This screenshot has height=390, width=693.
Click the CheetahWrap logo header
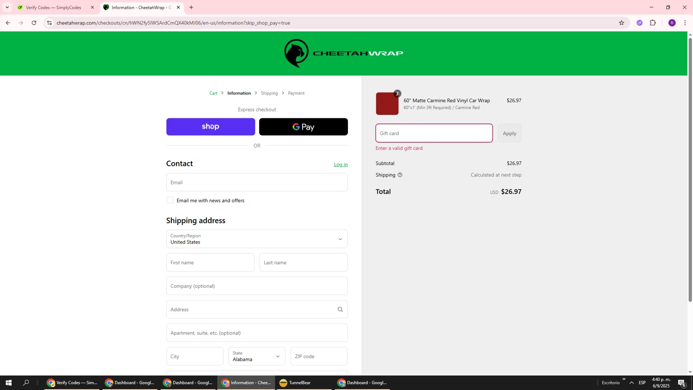tap(343, 53)
